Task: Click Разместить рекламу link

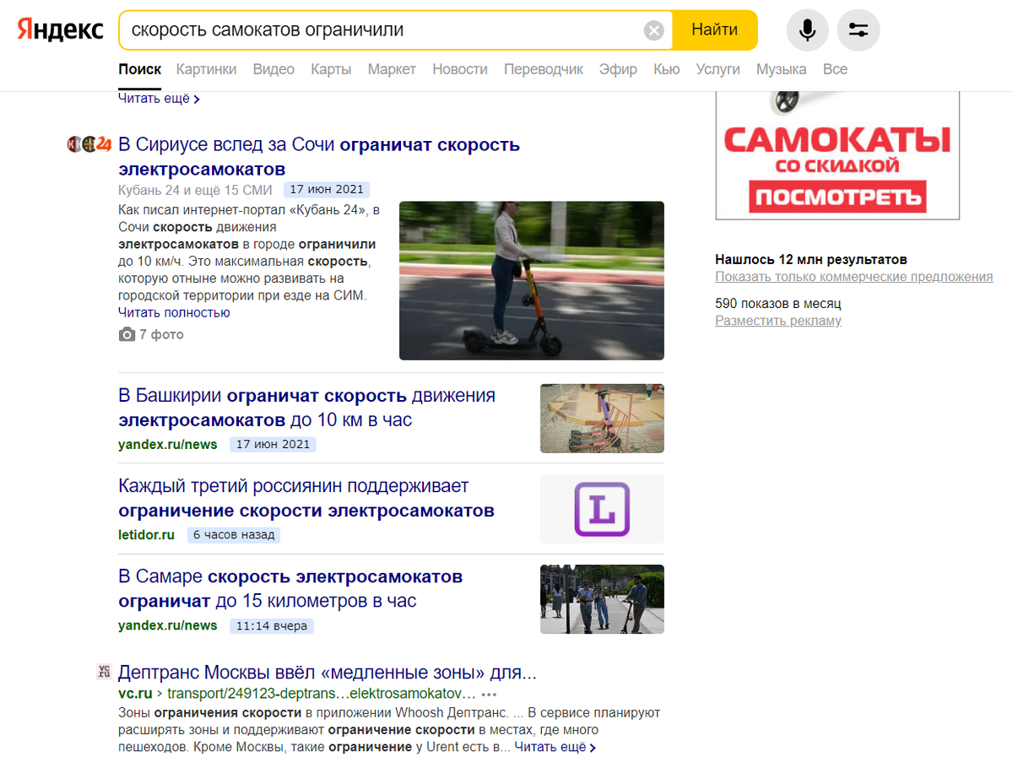Action: click(778, 321)
